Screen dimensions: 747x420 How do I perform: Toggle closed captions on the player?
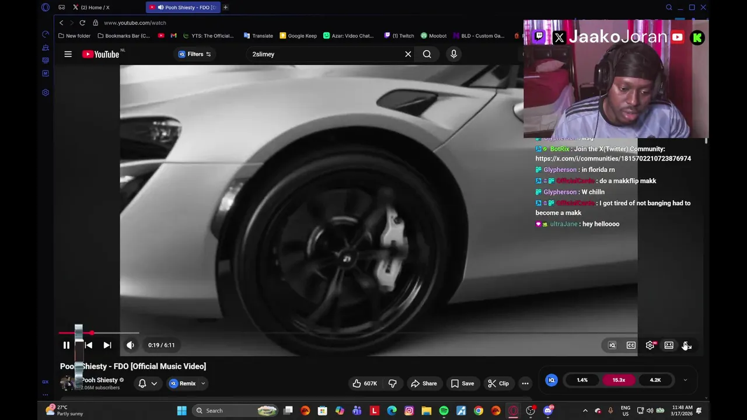(631, 345)
